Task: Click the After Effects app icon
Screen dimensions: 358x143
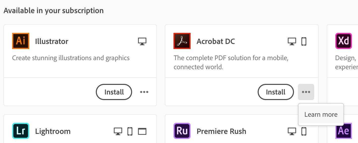Action: (x=344, y=131)
